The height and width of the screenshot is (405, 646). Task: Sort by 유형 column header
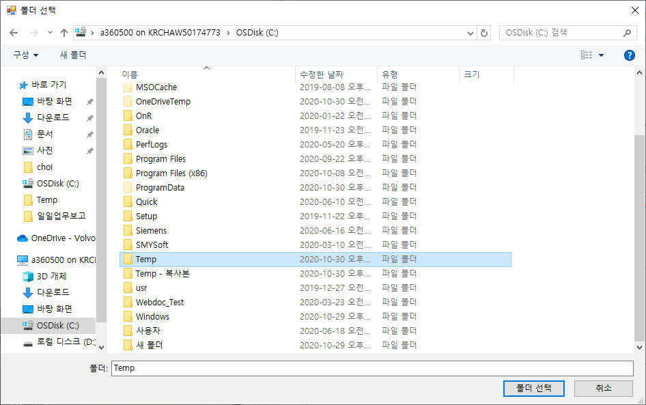coord(390,74)
